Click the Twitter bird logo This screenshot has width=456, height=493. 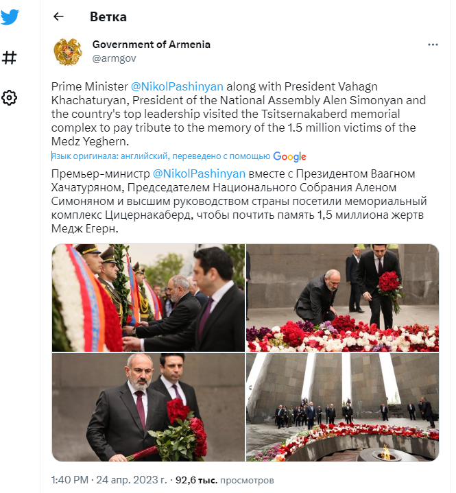click(10, 17)
